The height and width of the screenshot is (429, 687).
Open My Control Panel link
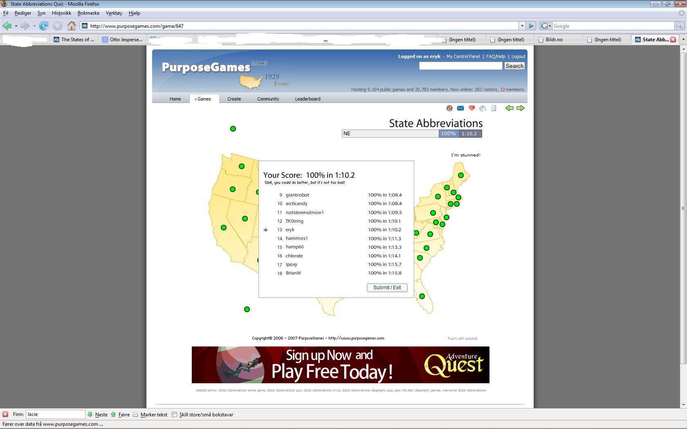pos(463,56)
